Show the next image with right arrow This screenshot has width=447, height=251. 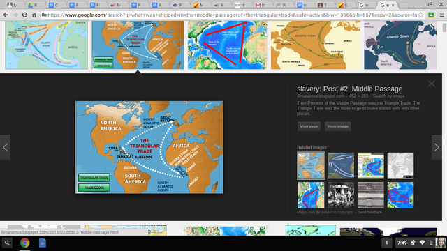click(x=437, y=147)
